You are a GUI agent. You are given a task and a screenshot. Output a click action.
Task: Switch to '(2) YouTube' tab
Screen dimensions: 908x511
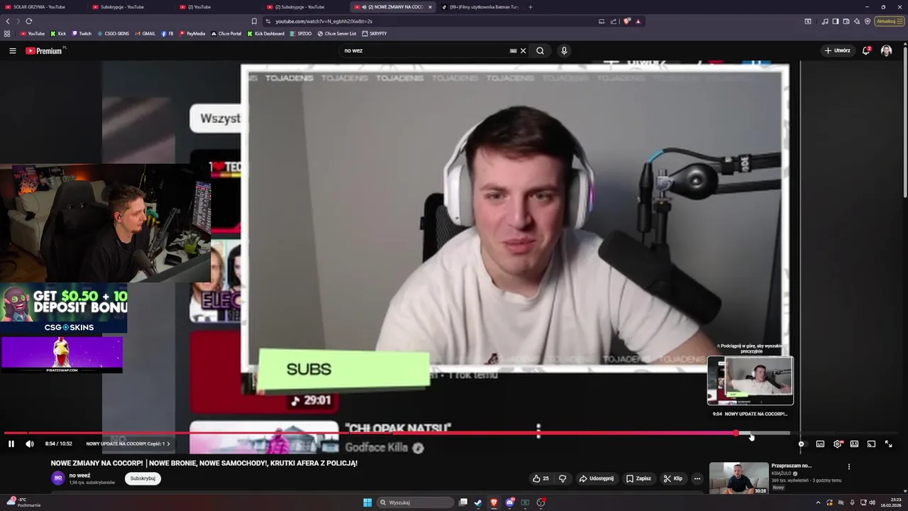(218, 6)
